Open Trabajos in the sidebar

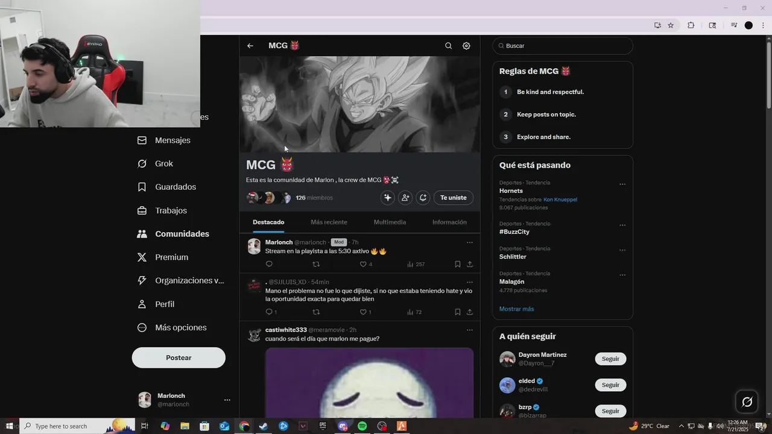tap(162, 211)
